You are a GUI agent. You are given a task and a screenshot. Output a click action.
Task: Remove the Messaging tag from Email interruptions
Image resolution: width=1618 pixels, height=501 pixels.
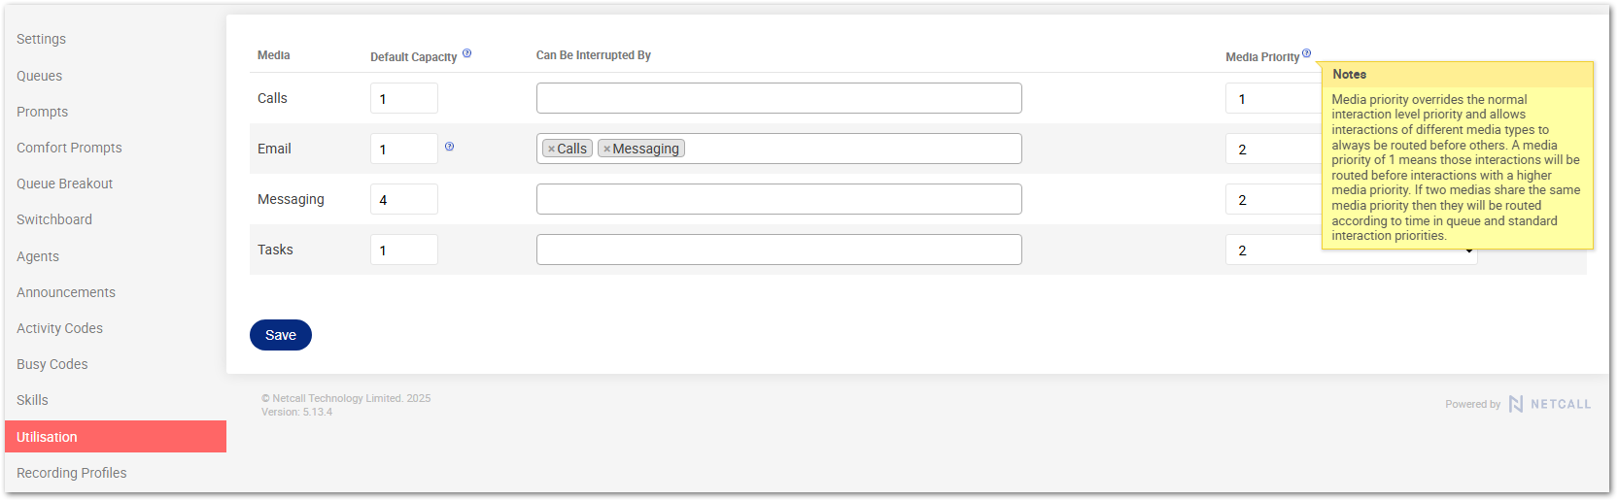[606, 150]
